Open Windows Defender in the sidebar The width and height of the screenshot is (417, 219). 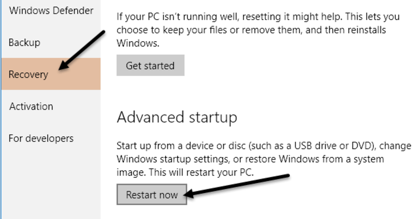click(x=51, y=11)
